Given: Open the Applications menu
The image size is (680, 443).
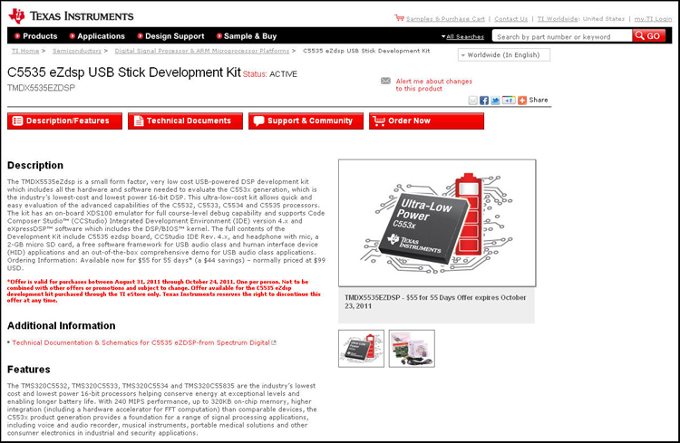Looking at the screenshot, I should coord(96,36).
